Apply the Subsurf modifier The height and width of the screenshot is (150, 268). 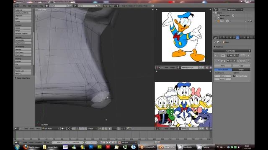click(223, 66)
